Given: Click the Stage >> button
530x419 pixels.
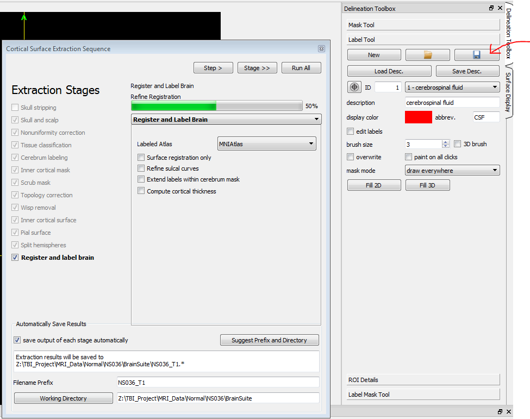Looking at the screenshot, I should [x=257, y=67].
